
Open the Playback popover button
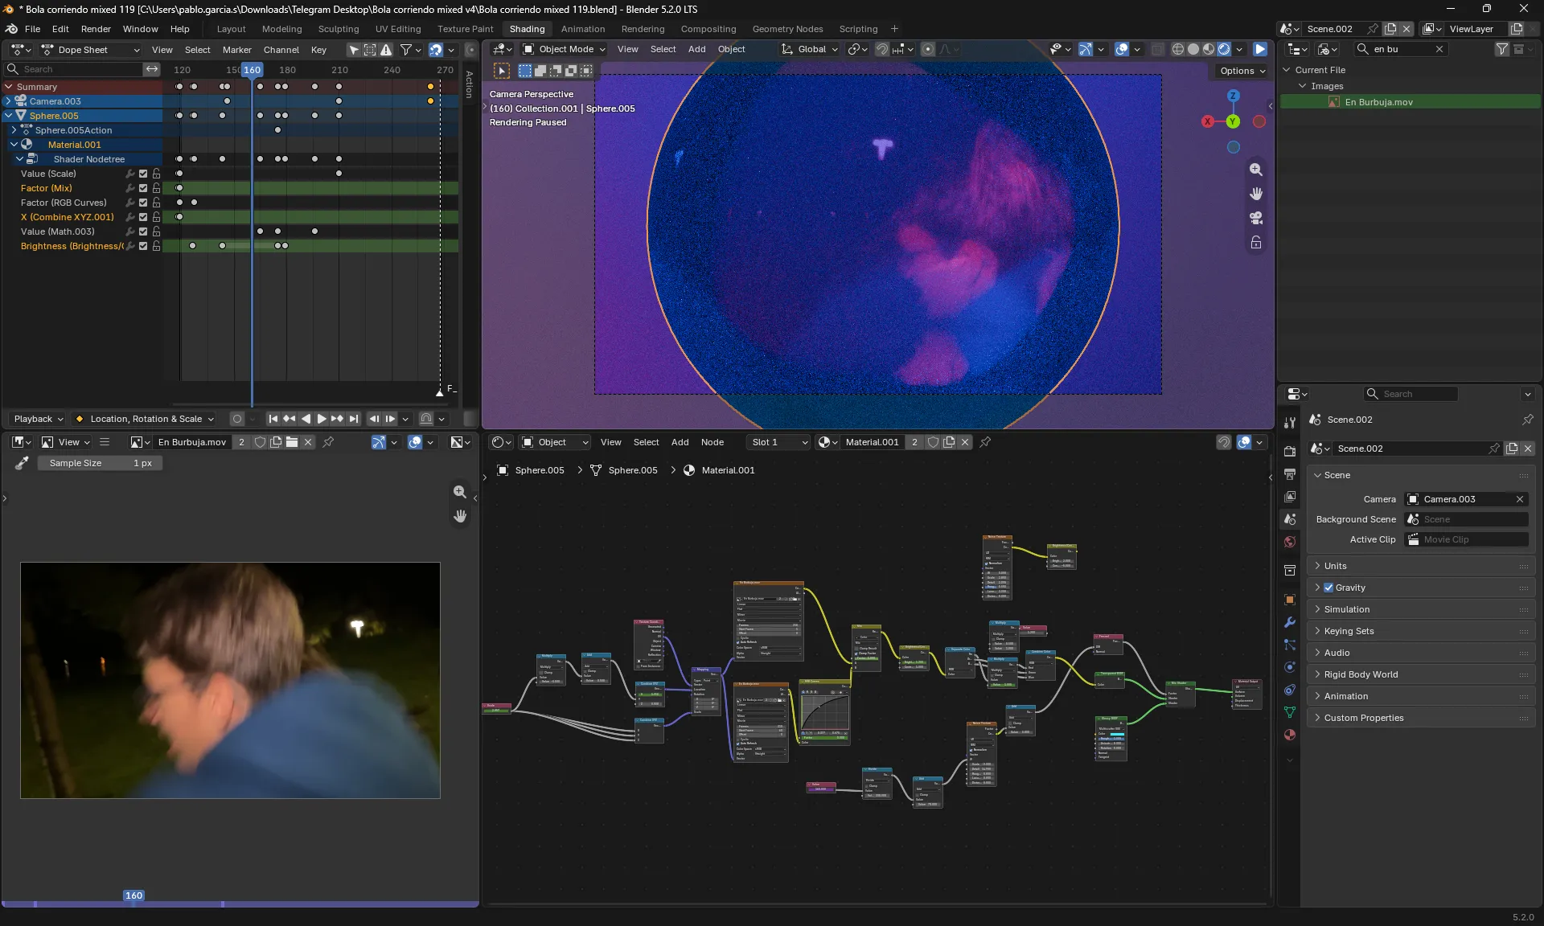pos(38,419)
